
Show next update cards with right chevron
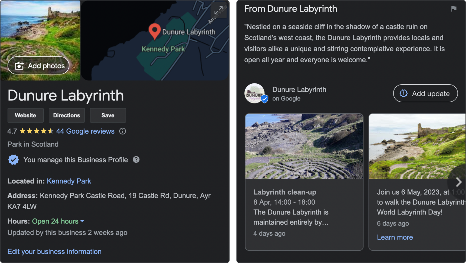(458, 182)
